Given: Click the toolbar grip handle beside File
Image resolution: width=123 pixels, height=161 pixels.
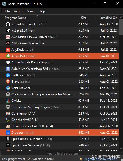Looking at the screenshot, I should 1,11.
